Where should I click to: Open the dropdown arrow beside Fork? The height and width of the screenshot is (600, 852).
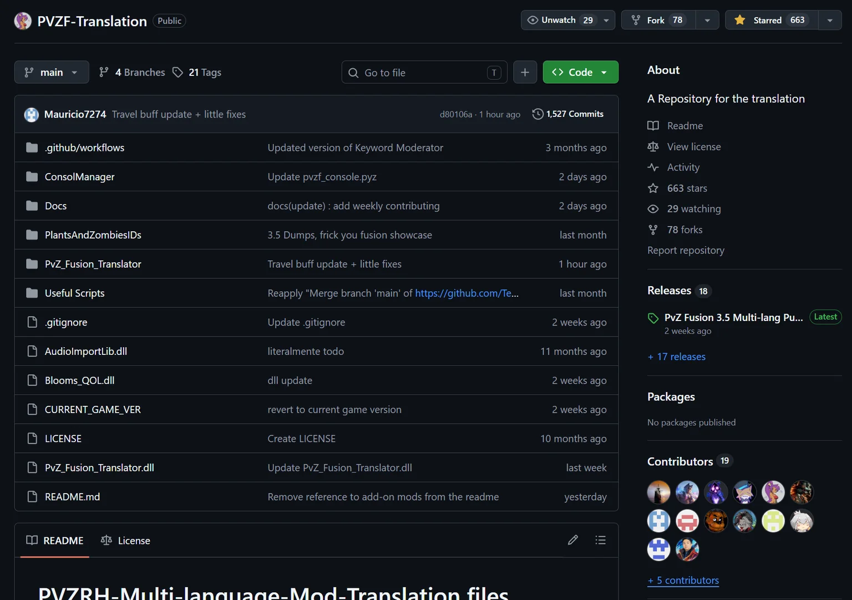click(707, 20)
